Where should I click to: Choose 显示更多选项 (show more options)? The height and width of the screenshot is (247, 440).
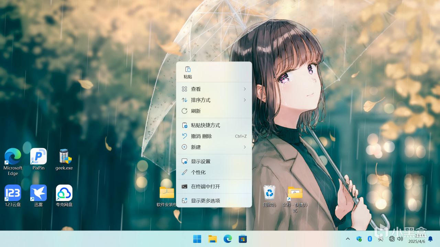[214, 201]
